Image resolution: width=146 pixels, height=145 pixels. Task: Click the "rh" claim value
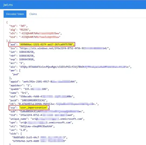point(58,104)
